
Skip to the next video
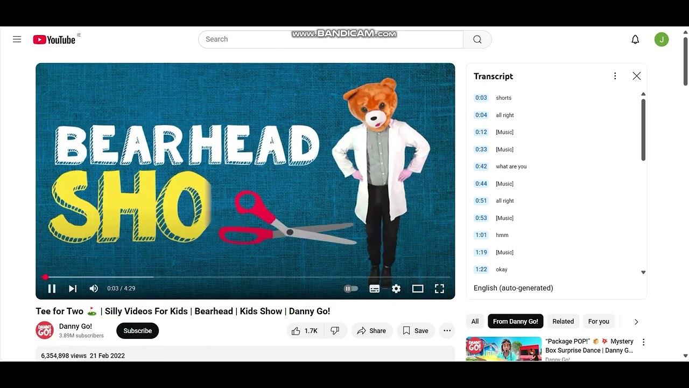pos(73,288)
